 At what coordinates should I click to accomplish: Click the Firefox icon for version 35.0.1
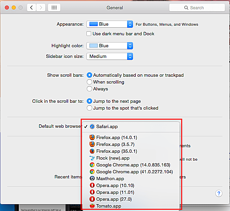(x=92, y=151)
